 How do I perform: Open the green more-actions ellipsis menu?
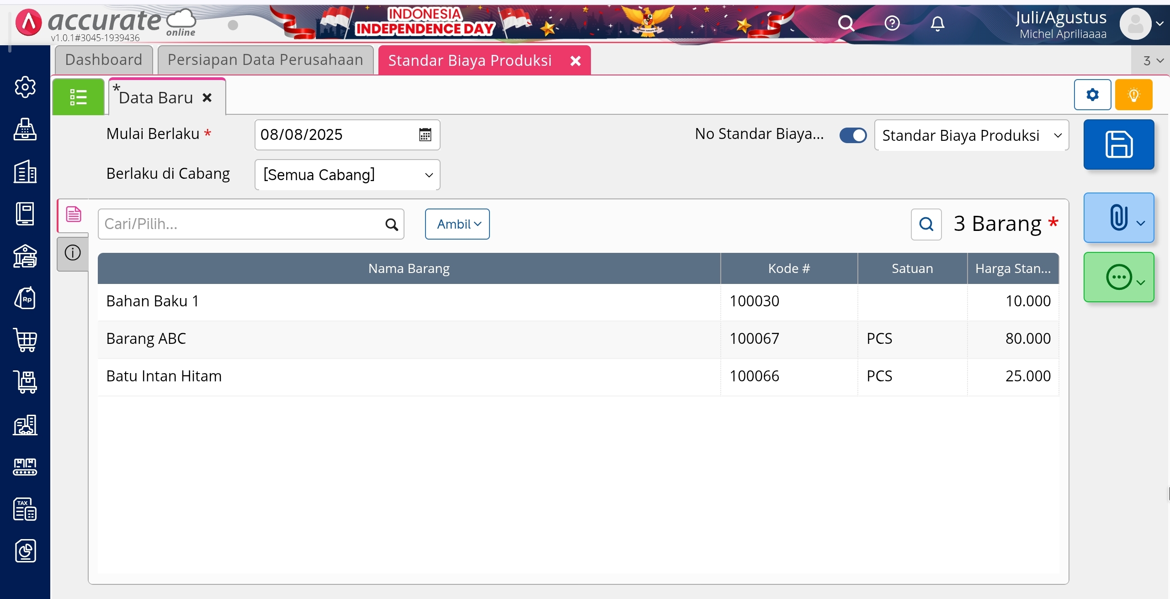[x=1118, y=277]
